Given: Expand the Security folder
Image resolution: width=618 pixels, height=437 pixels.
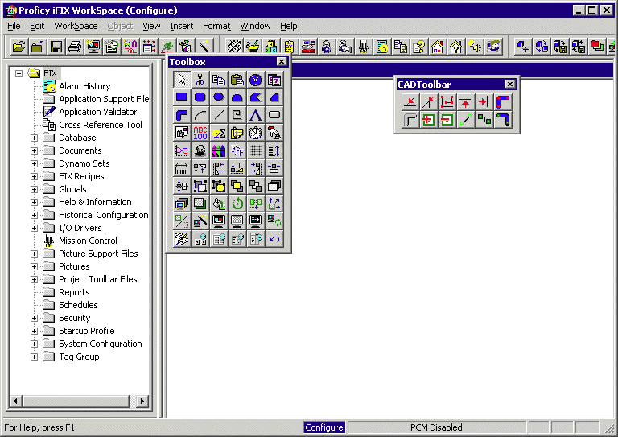Looking at the screenshot, I should point(35,318).
